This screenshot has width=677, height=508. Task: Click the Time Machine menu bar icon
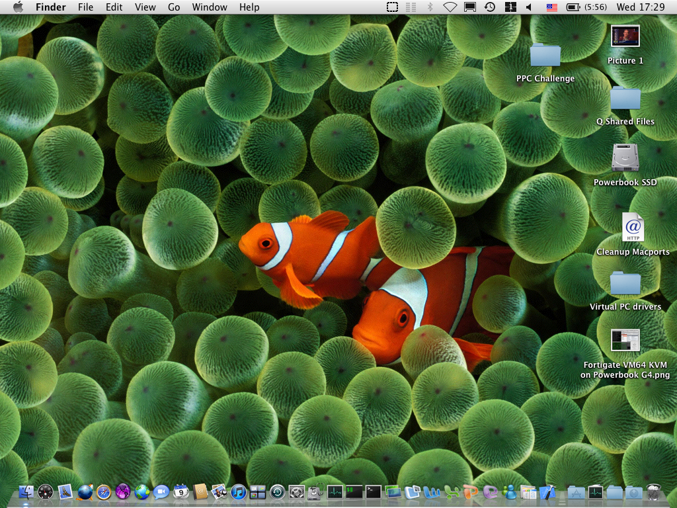(490, 7)
